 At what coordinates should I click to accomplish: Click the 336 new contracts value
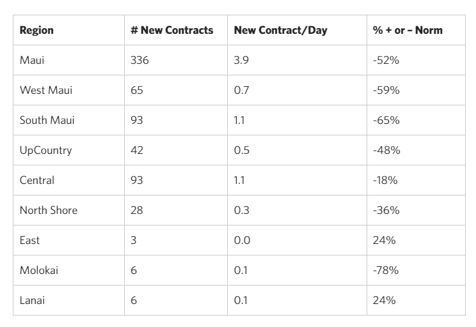pos(139,60)
